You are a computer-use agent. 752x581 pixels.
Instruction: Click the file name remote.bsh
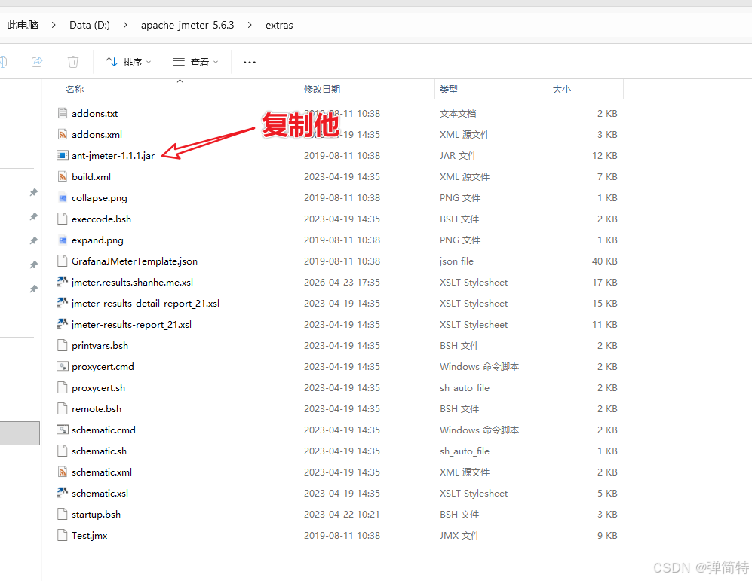[x=97, y=408]
